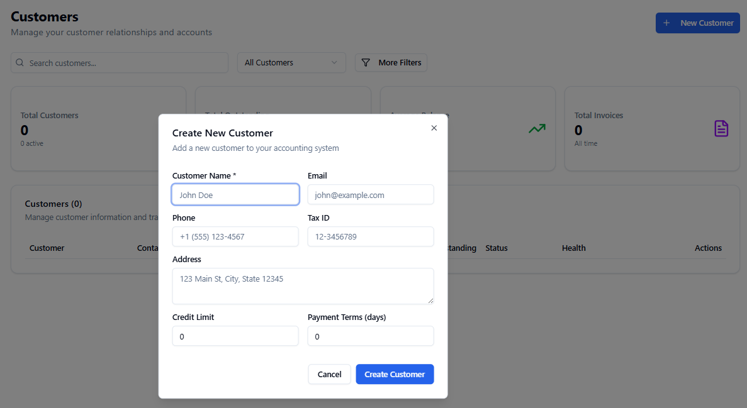Close the Create New Customer dialog

434,128
